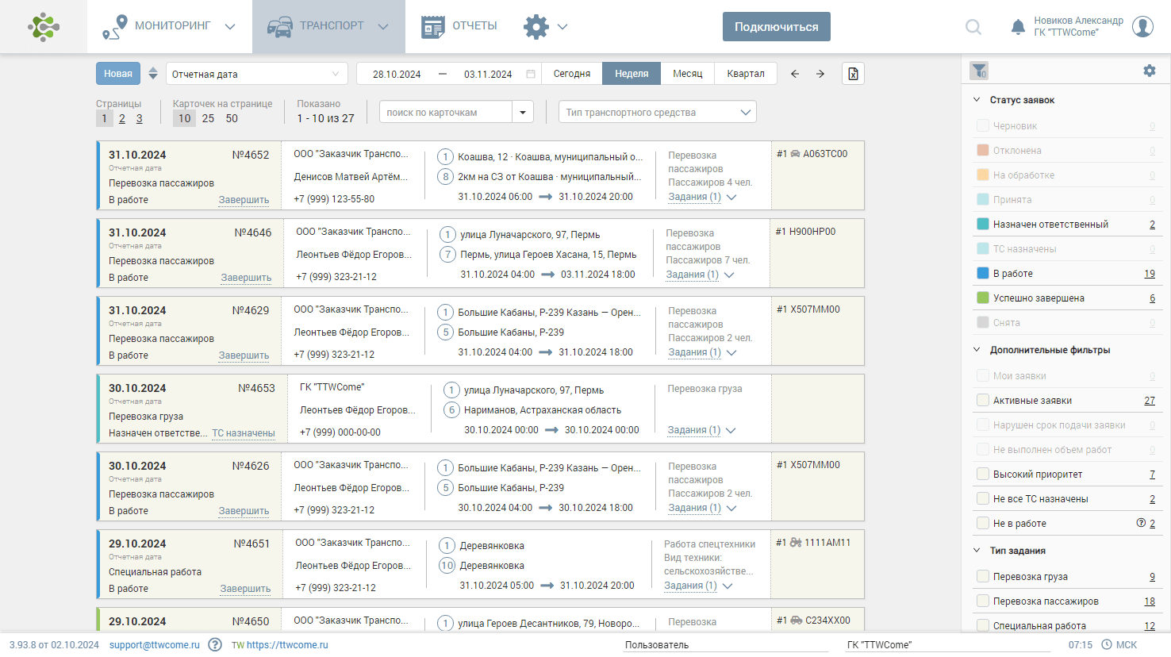Viewport: 1171px width, 657px height.
Task: Open filter panel settings gear
Action: pos(1150,71)
